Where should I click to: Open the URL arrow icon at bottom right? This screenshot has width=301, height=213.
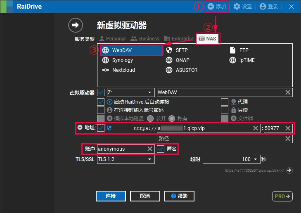[289, 170]
